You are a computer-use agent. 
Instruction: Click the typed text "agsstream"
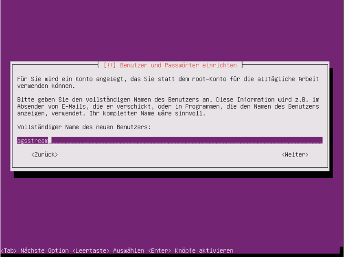click(x=32, y=141)
